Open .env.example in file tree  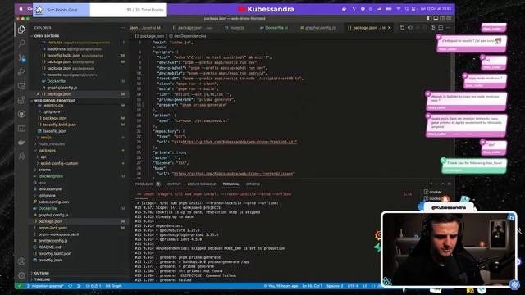point(50,189)
